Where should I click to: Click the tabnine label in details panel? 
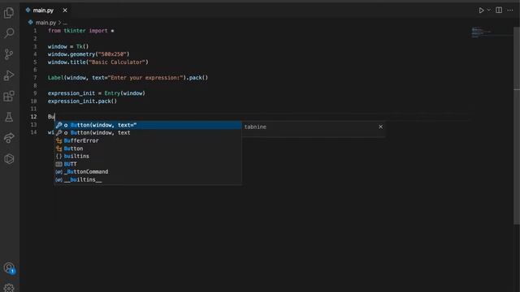[x=255, y=127]
